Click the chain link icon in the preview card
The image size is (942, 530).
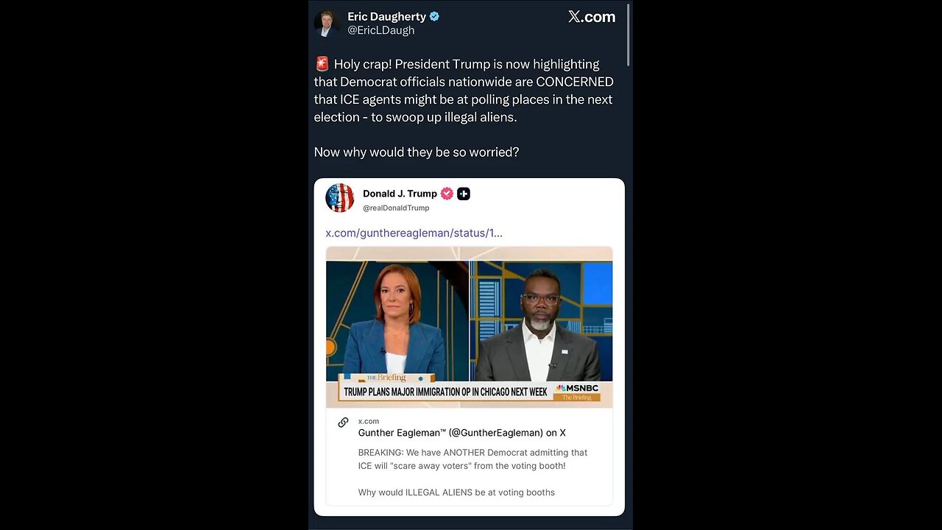pyautogui.click(x=343, y=423)
